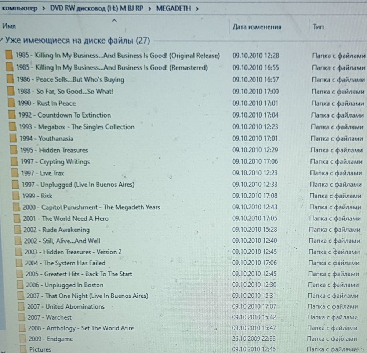Select the 2009 Endgame folder icon

point(23,338)
